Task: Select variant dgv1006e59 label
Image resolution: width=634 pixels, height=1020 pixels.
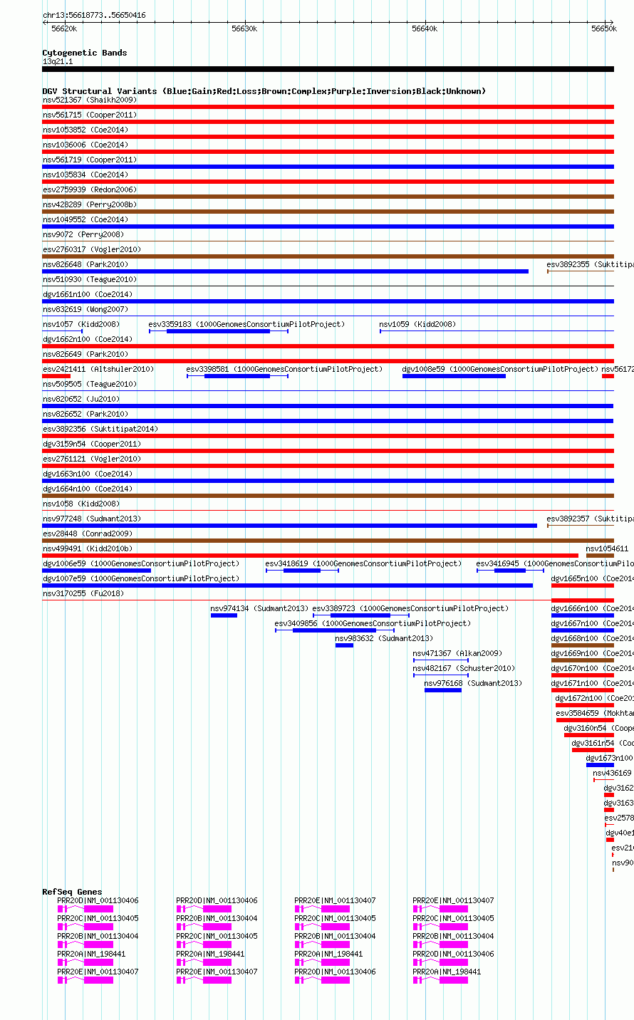Action: (x=141, y=563)
